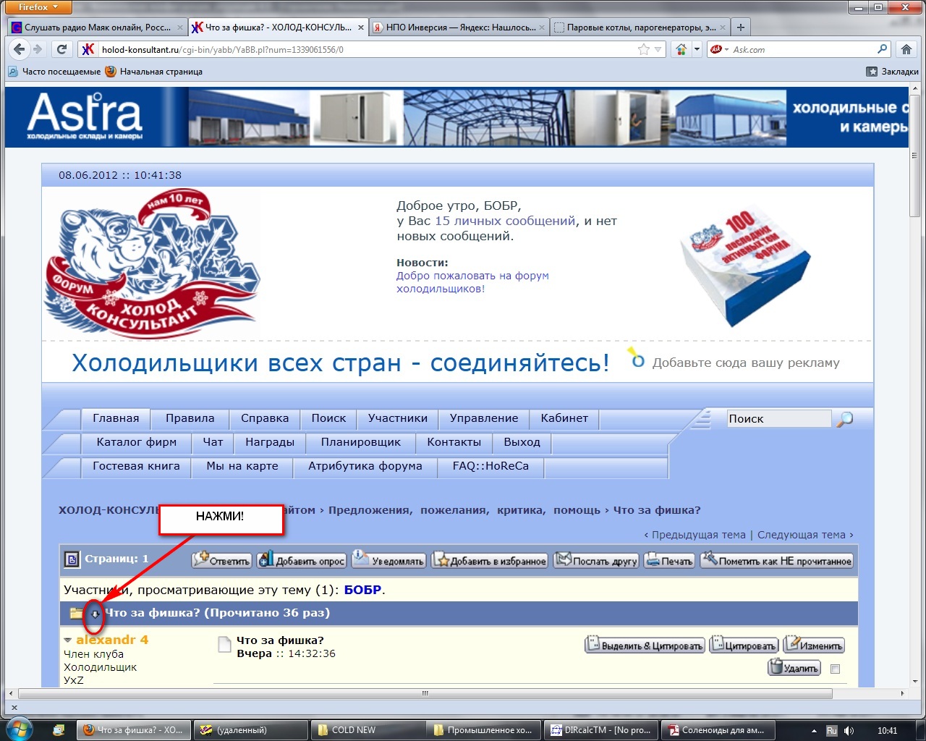Click the folder icon in topic header

click(77, 613)
